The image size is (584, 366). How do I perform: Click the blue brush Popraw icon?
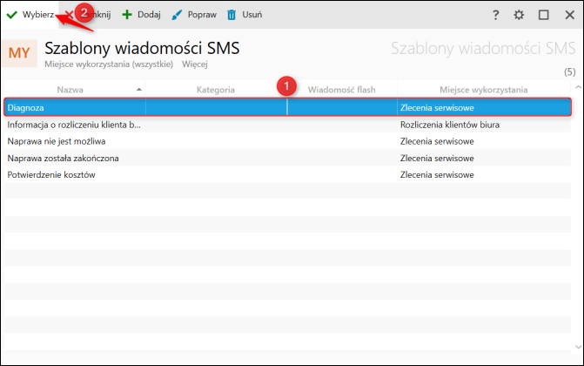177,15
